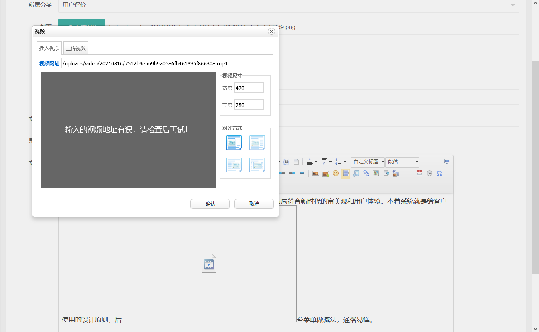This screenshot has height=332, width=539.
Task: Click the single image upload icon
Action: (x=316, y=173)
